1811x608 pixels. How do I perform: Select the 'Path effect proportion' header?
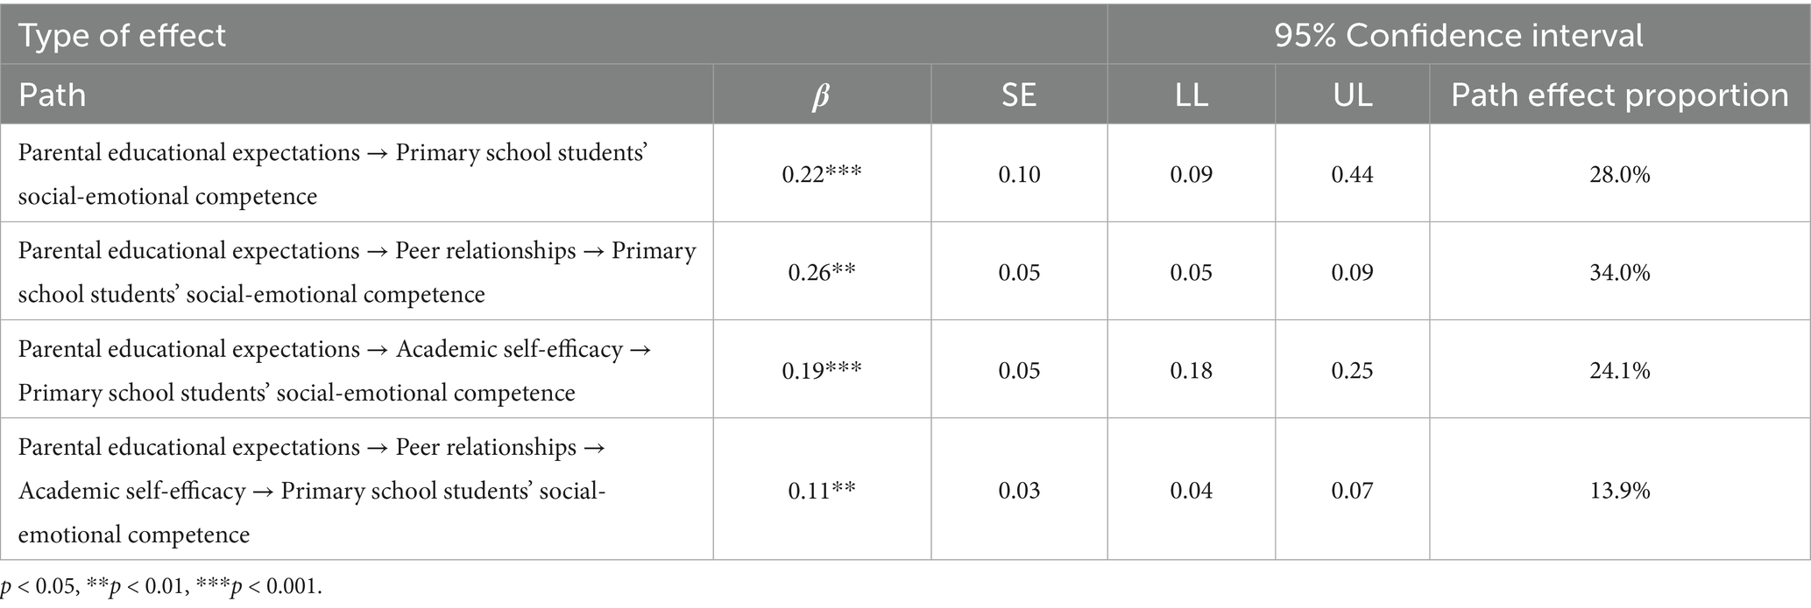(1619, 94)
